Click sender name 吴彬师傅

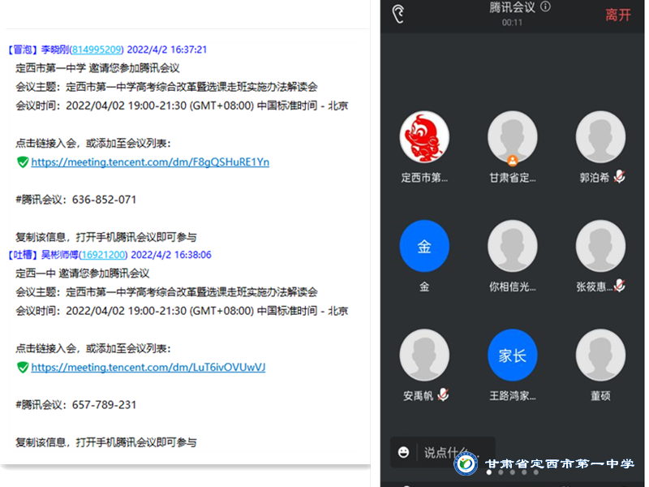(59, 255)
